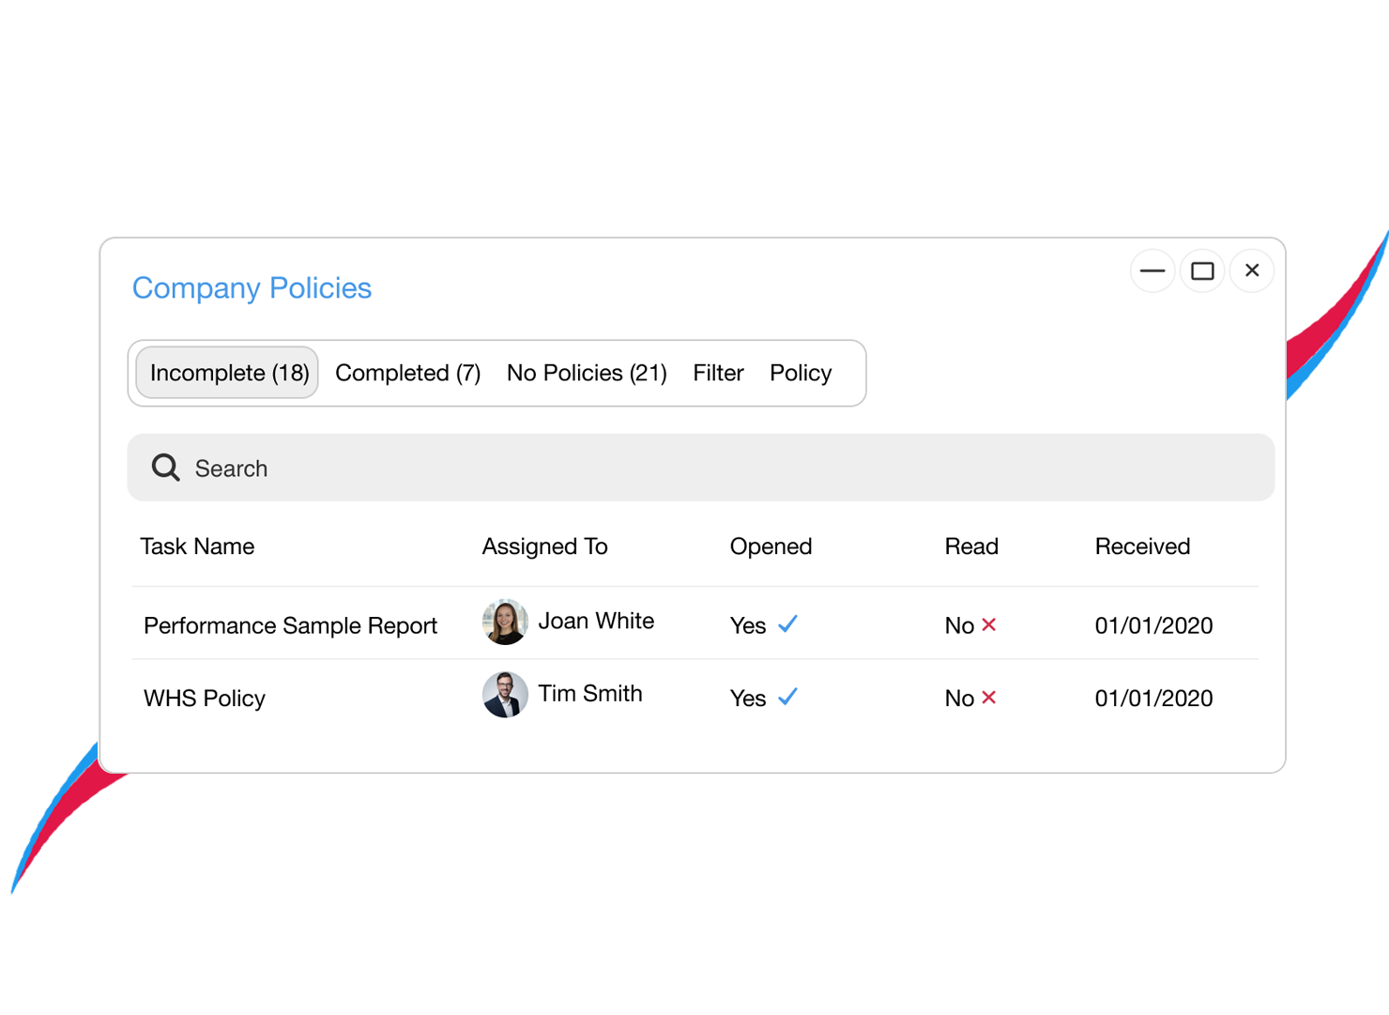Click Joan White's profile avatar

505,622
